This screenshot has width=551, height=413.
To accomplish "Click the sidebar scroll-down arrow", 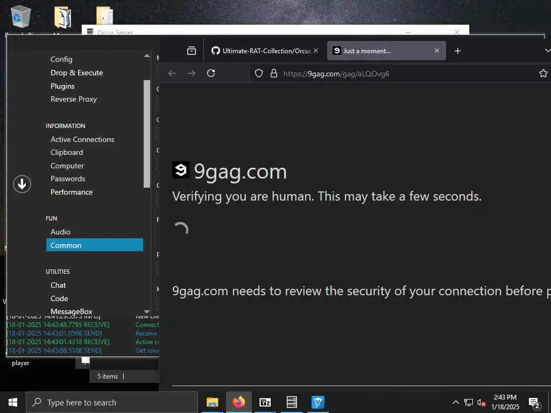I will coord(147,311).
